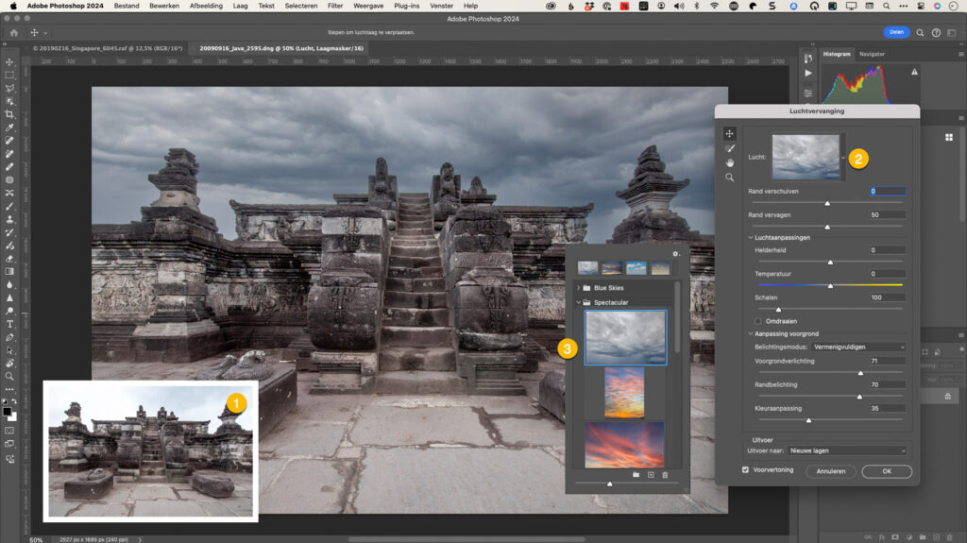The height and width of the screenshot is (543, 967).
Task: Click the Annuleren button
Action: 831,471
